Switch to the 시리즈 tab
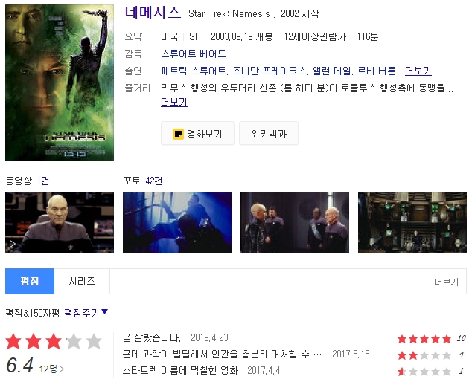The width and height of the screenshot is (472, 382). tap(82, 282)
